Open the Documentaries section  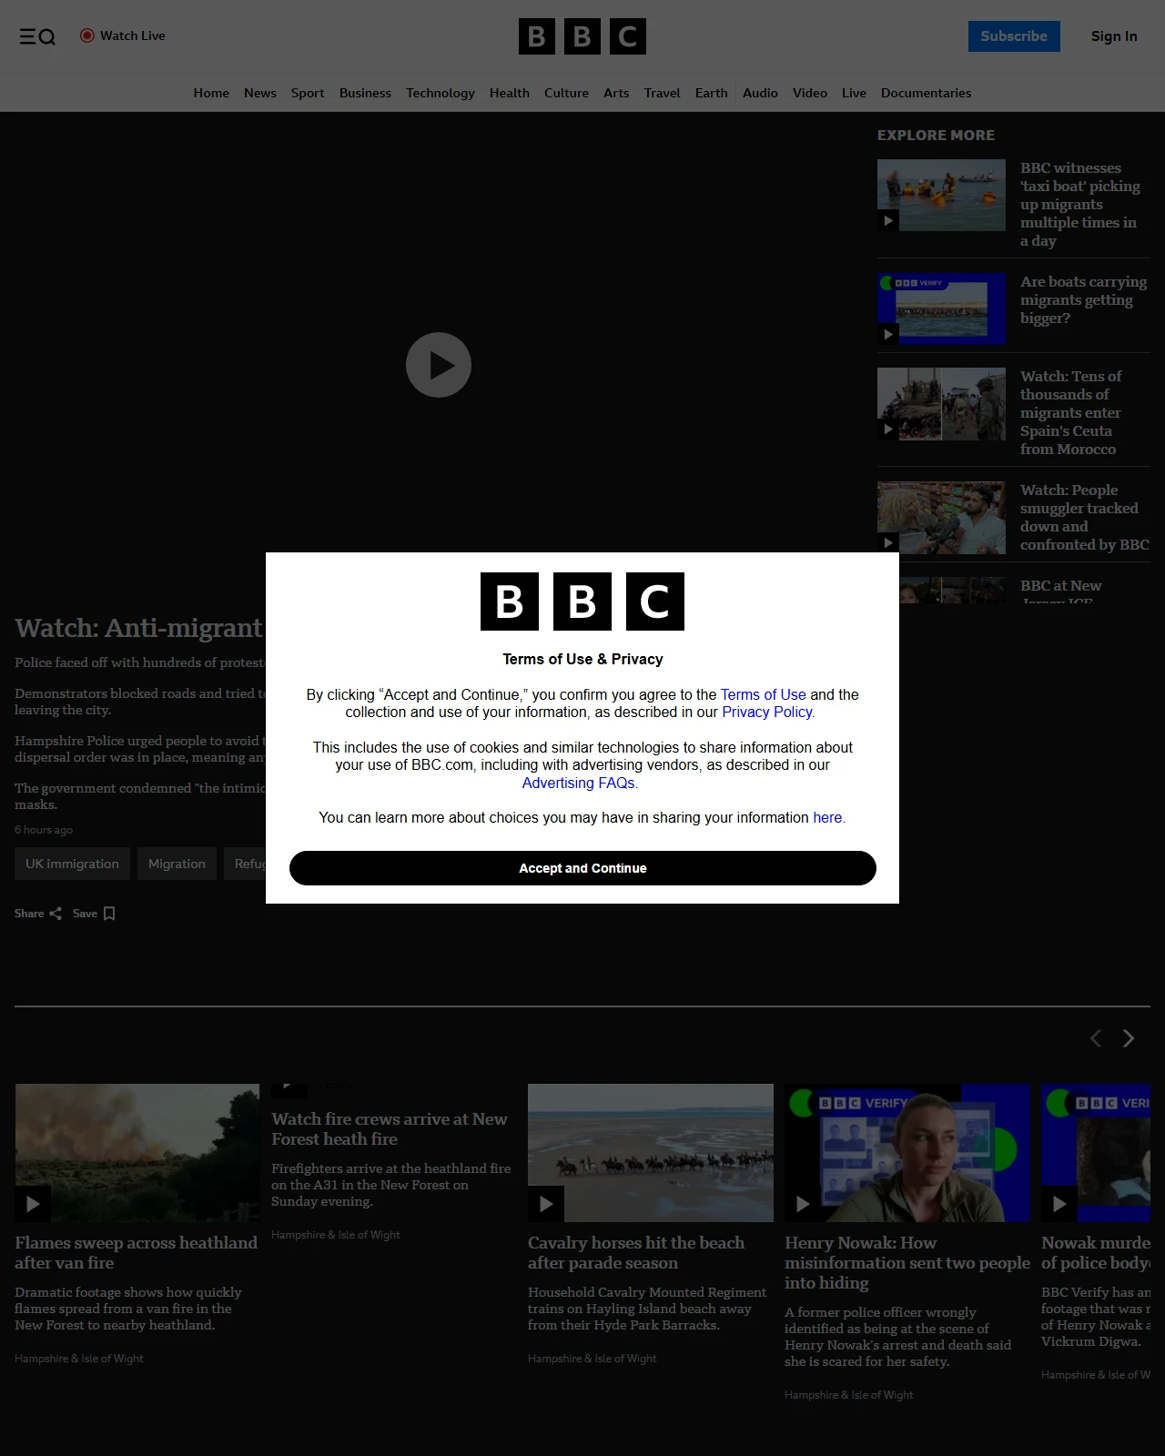(926, 93)
